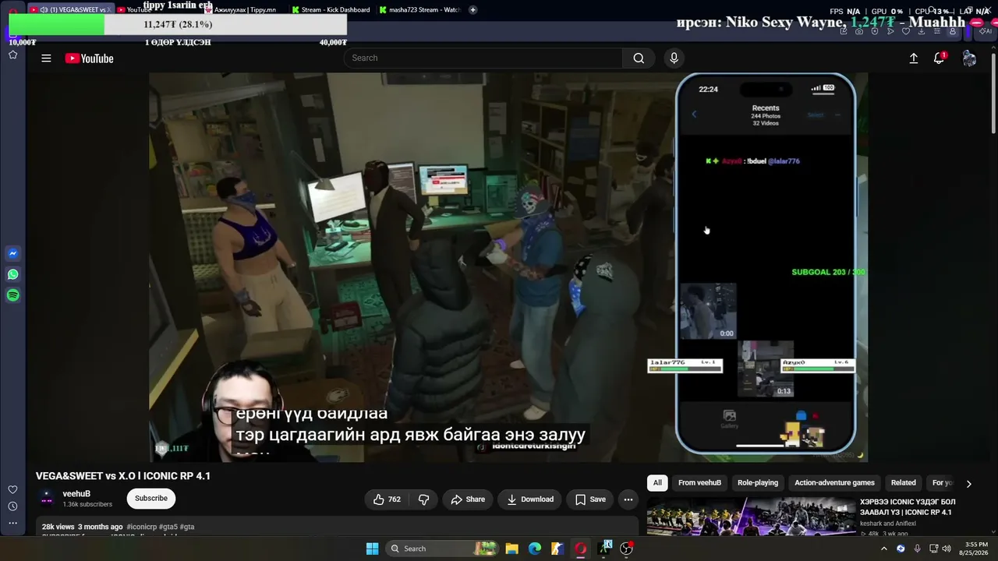Open more actions ellipsis under the video
Viewport: 998px width, 561px height.
[x=628, y=499]
